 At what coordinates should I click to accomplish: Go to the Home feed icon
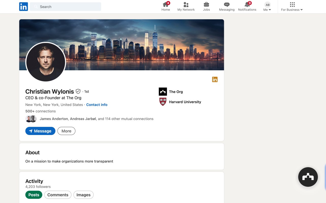[166, 5]
